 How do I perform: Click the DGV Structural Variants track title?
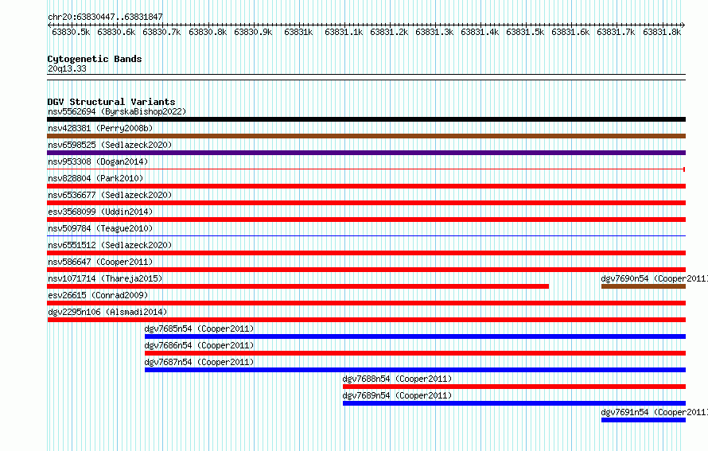pyautogui.click(x=111, y=102)
